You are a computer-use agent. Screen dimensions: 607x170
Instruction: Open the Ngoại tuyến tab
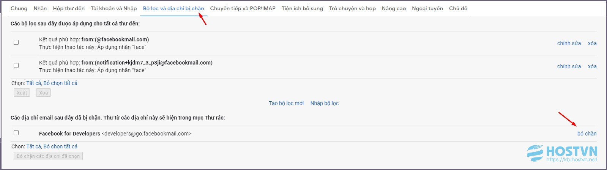[x=427, y=8]
